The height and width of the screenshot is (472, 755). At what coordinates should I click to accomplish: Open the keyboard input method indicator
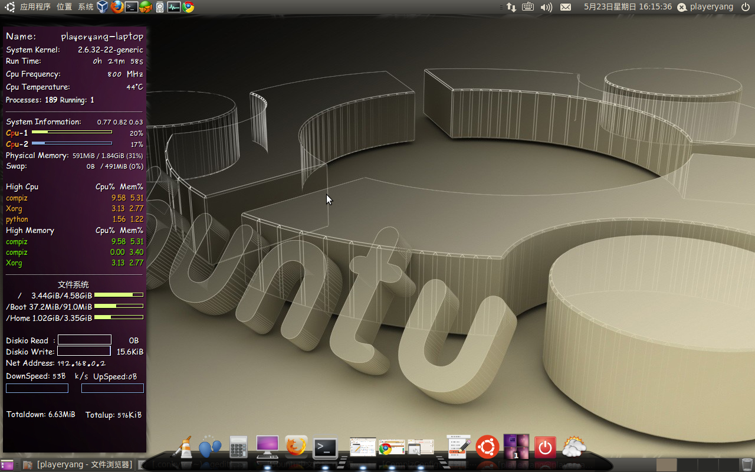click(x=528, y=7)
